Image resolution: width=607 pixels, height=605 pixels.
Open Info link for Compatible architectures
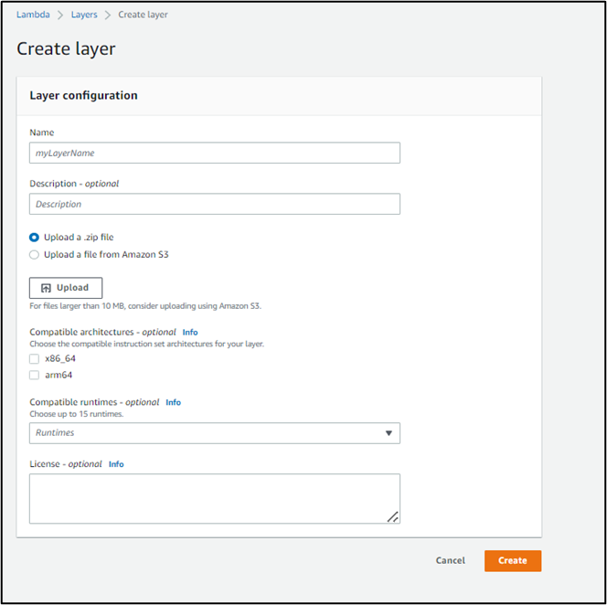point(189,332)
